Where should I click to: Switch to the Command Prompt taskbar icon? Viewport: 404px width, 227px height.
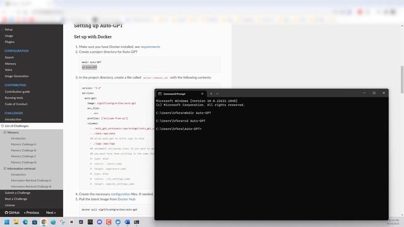[136, 222]
